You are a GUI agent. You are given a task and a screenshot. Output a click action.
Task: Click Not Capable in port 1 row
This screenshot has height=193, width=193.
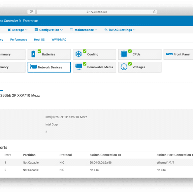[x=31, y=162]
